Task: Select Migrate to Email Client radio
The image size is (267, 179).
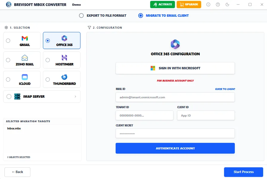Action: coord(141,16)
